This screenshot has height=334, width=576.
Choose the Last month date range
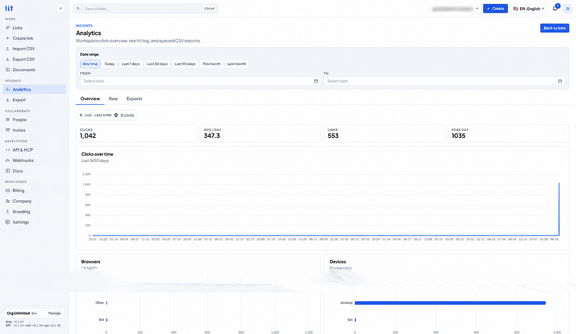pos(237,63)
